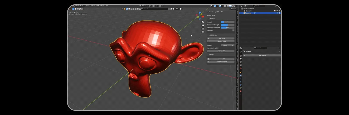Click the Remove LODs button
Viewport: 349px width, 115px height.
pos(221,41)
